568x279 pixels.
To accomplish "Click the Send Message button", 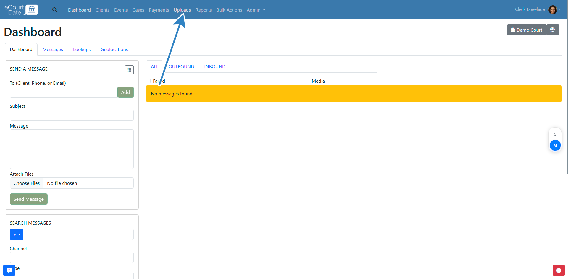I will (29, 199).
